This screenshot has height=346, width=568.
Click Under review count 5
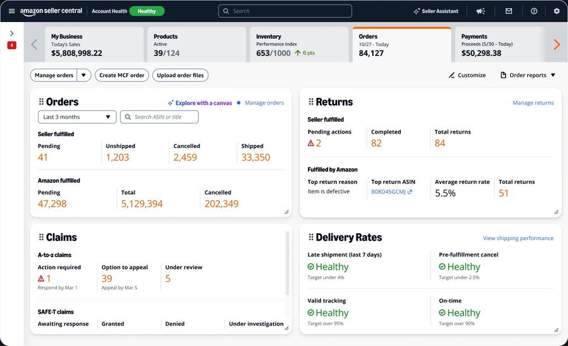[168, 279]
